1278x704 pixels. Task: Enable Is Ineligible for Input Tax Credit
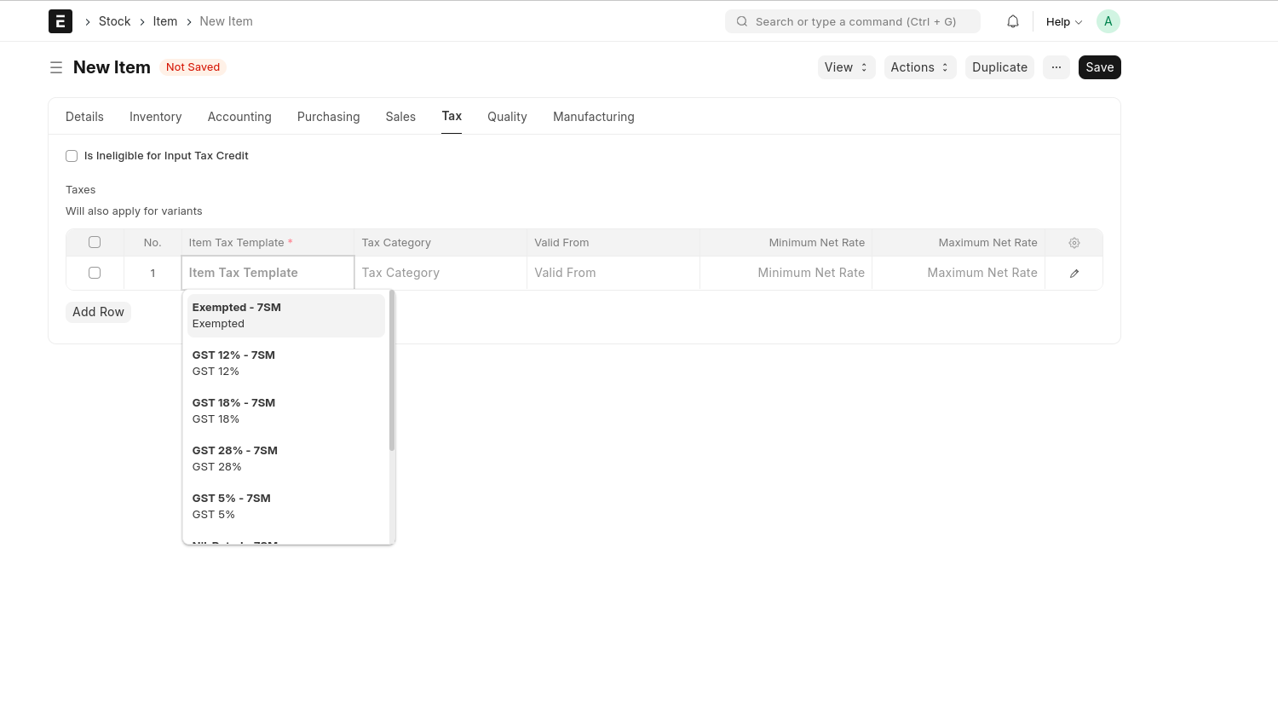[72, 156]
